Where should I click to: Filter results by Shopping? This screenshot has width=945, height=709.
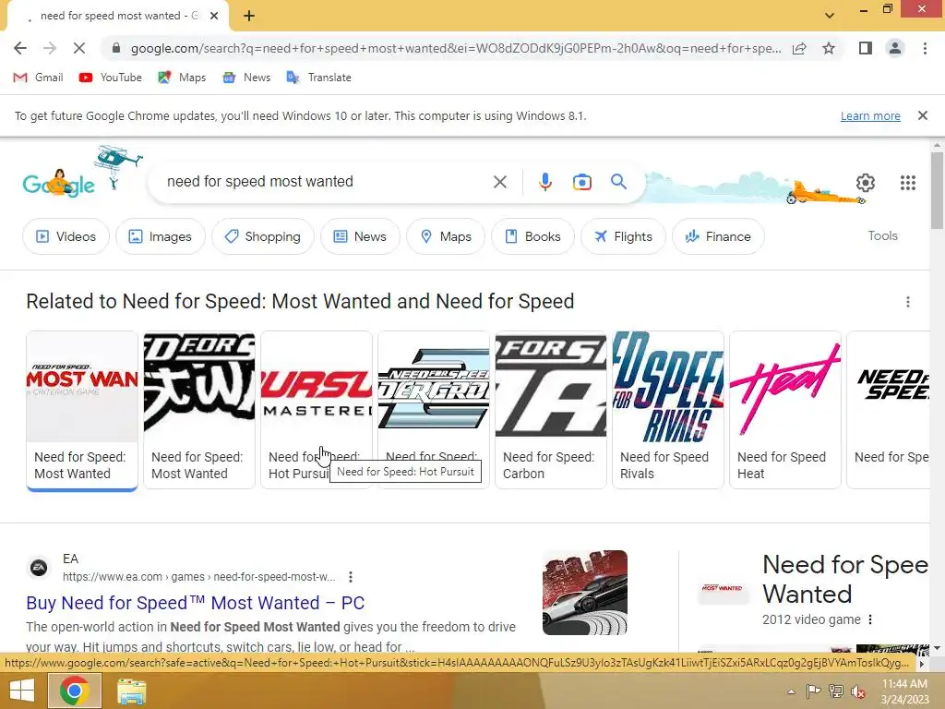tap(263, 236)
